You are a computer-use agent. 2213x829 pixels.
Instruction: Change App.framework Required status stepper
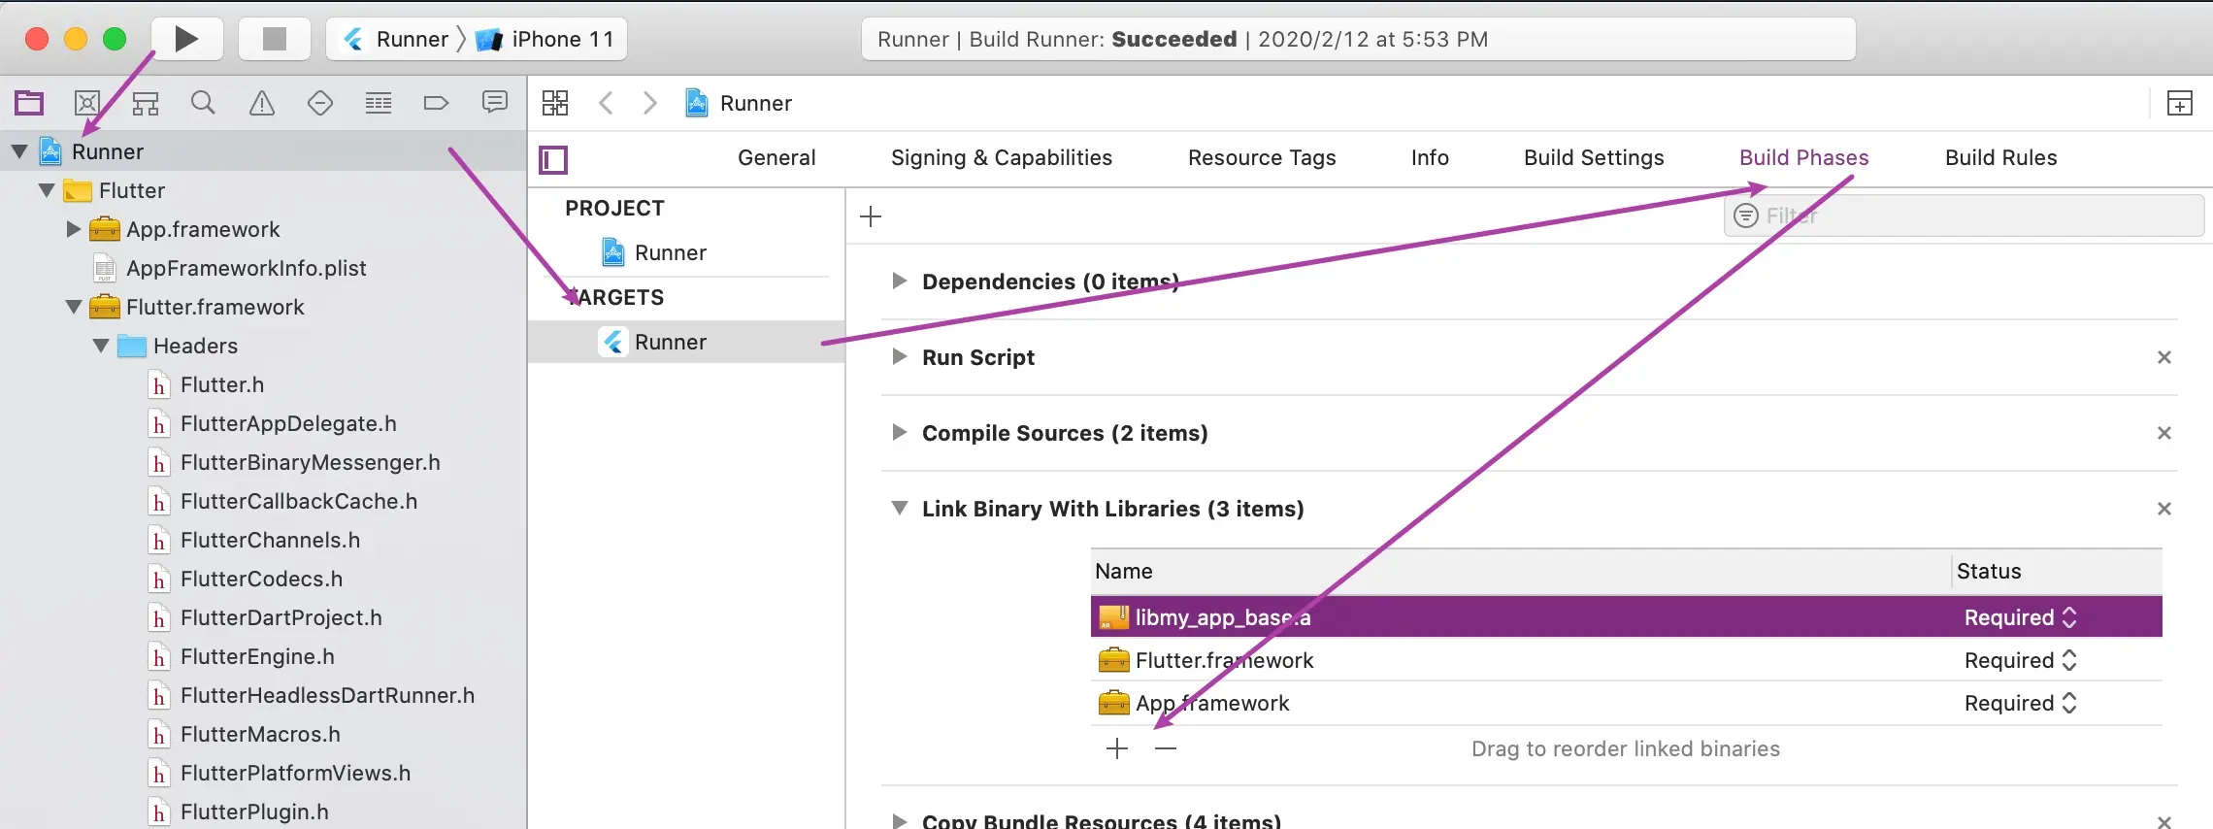coord(2069,703)
